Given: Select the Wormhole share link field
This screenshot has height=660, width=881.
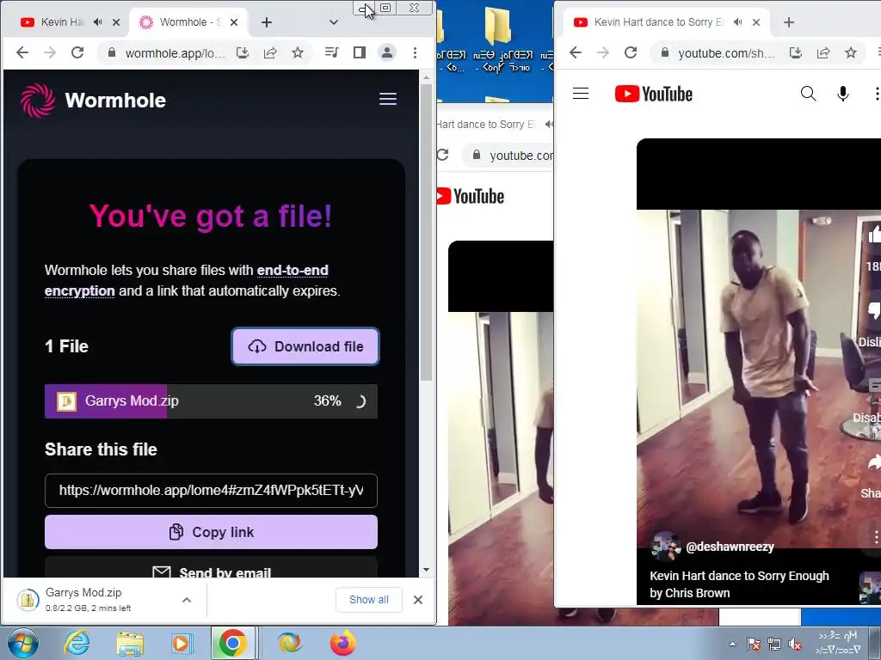Looking at the screenshot, I should pyautogui.click(x=211, y=491).
